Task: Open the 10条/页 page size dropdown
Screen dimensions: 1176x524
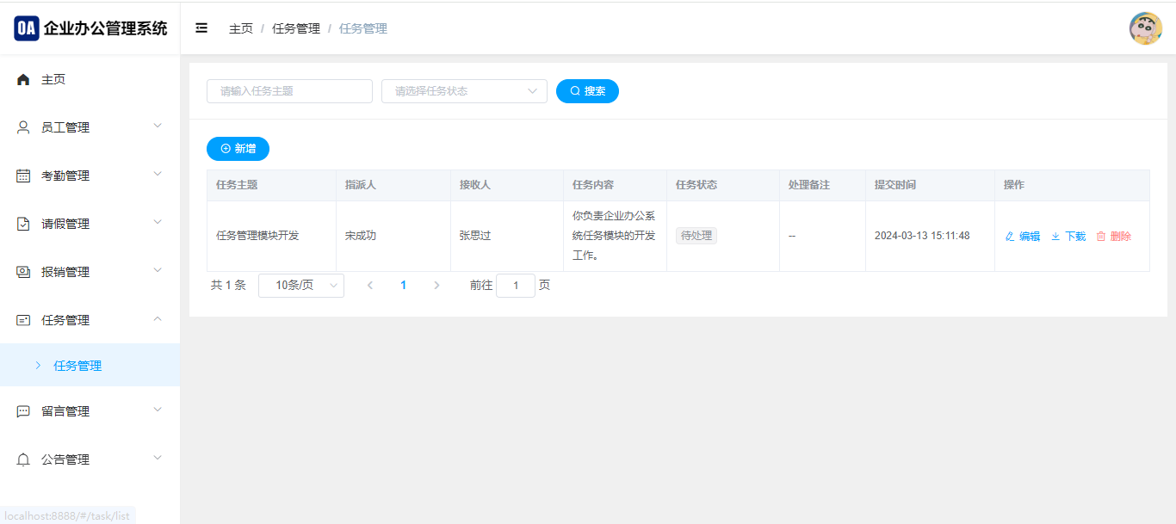Action: click(x=300, y=286)
